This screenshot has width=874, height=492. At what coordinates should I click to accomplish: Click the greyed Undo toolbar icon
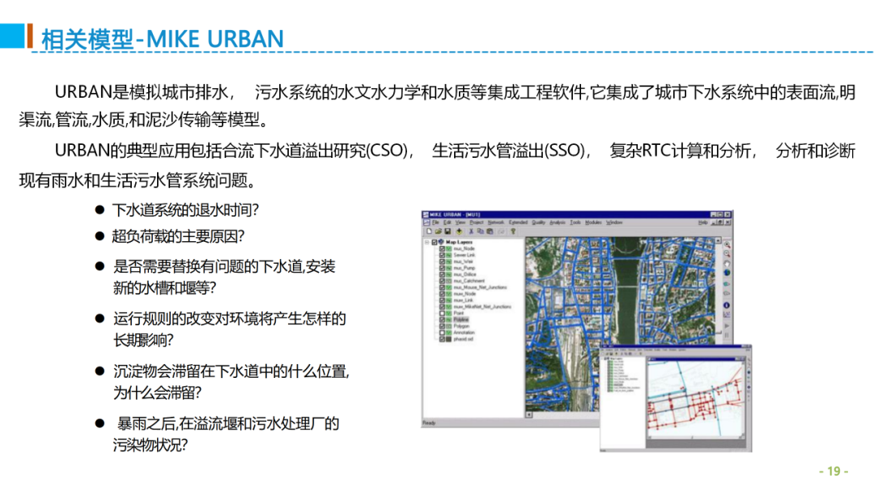(502, 231)
